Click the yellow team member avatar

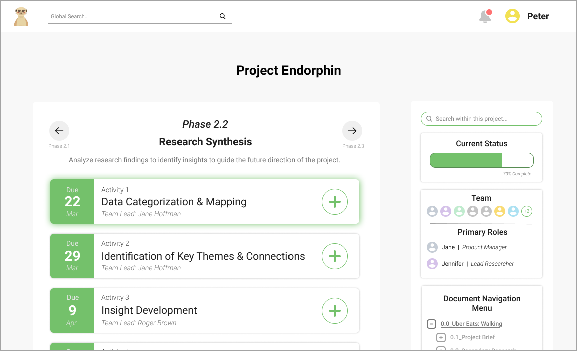(500, 211)
